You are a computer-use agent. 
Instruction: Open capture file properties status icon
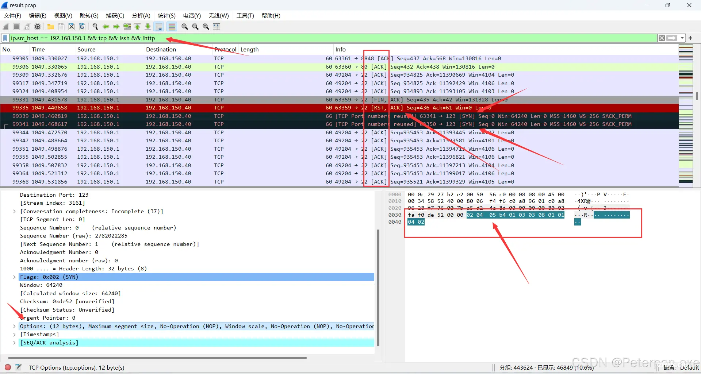(x=18, y=367)
